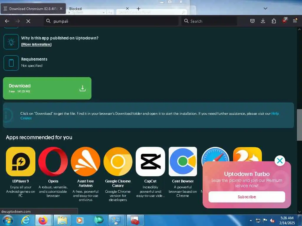
Task: Stop loading the page
Action: coord(28,21)
